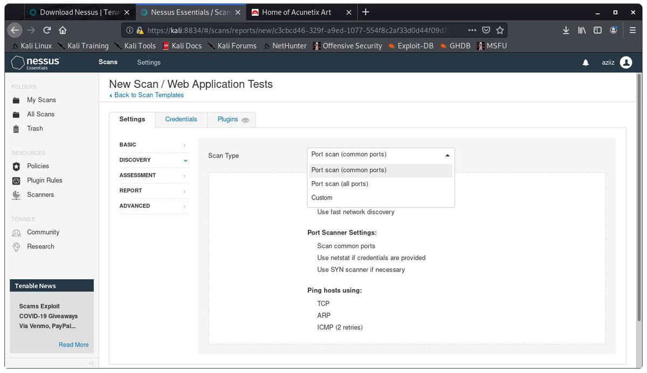Click 'Use fast network discovery' text
The image size is (647, 373).
click(x=356, y=212)
